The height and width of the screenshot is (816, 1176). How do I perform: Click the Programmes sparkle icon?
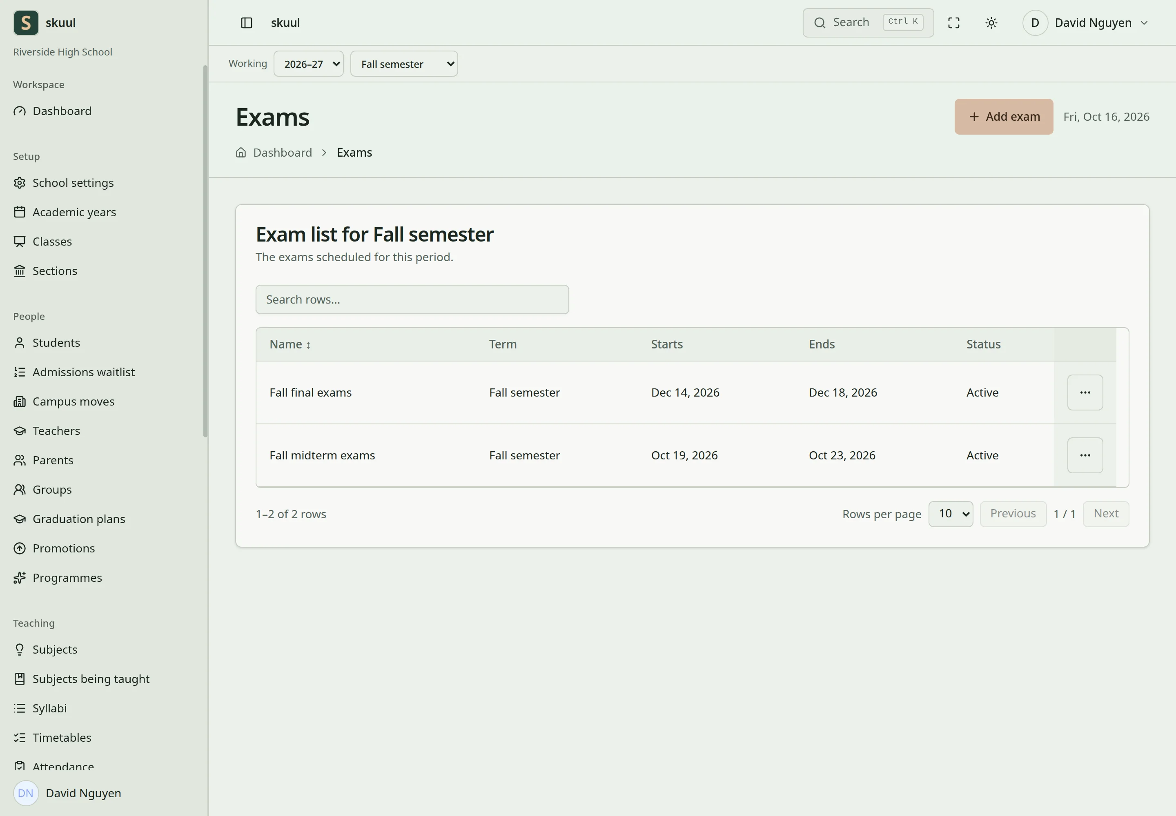click(x=20, y=578)
